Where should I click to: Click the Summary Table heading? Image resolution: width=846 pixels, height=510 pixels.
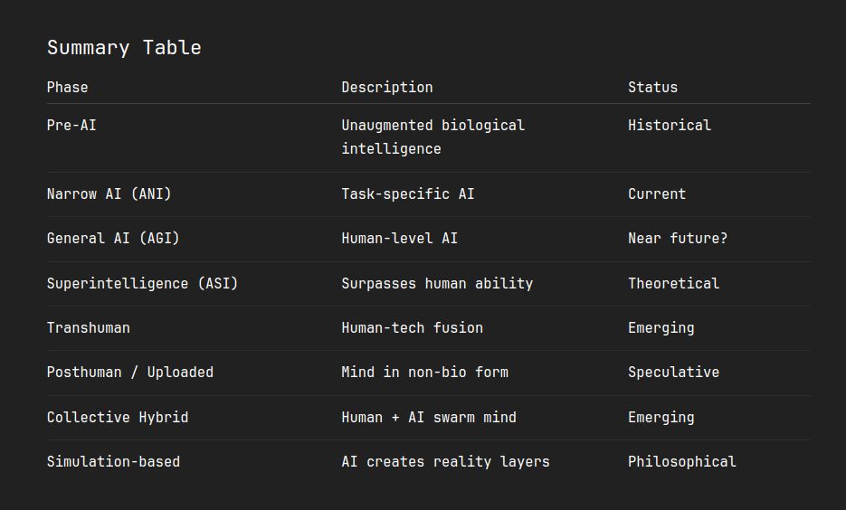pos(124,48)
